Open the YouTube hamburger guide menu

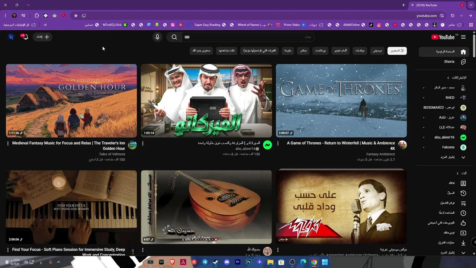pyautogui.click(x=463, y=37)
